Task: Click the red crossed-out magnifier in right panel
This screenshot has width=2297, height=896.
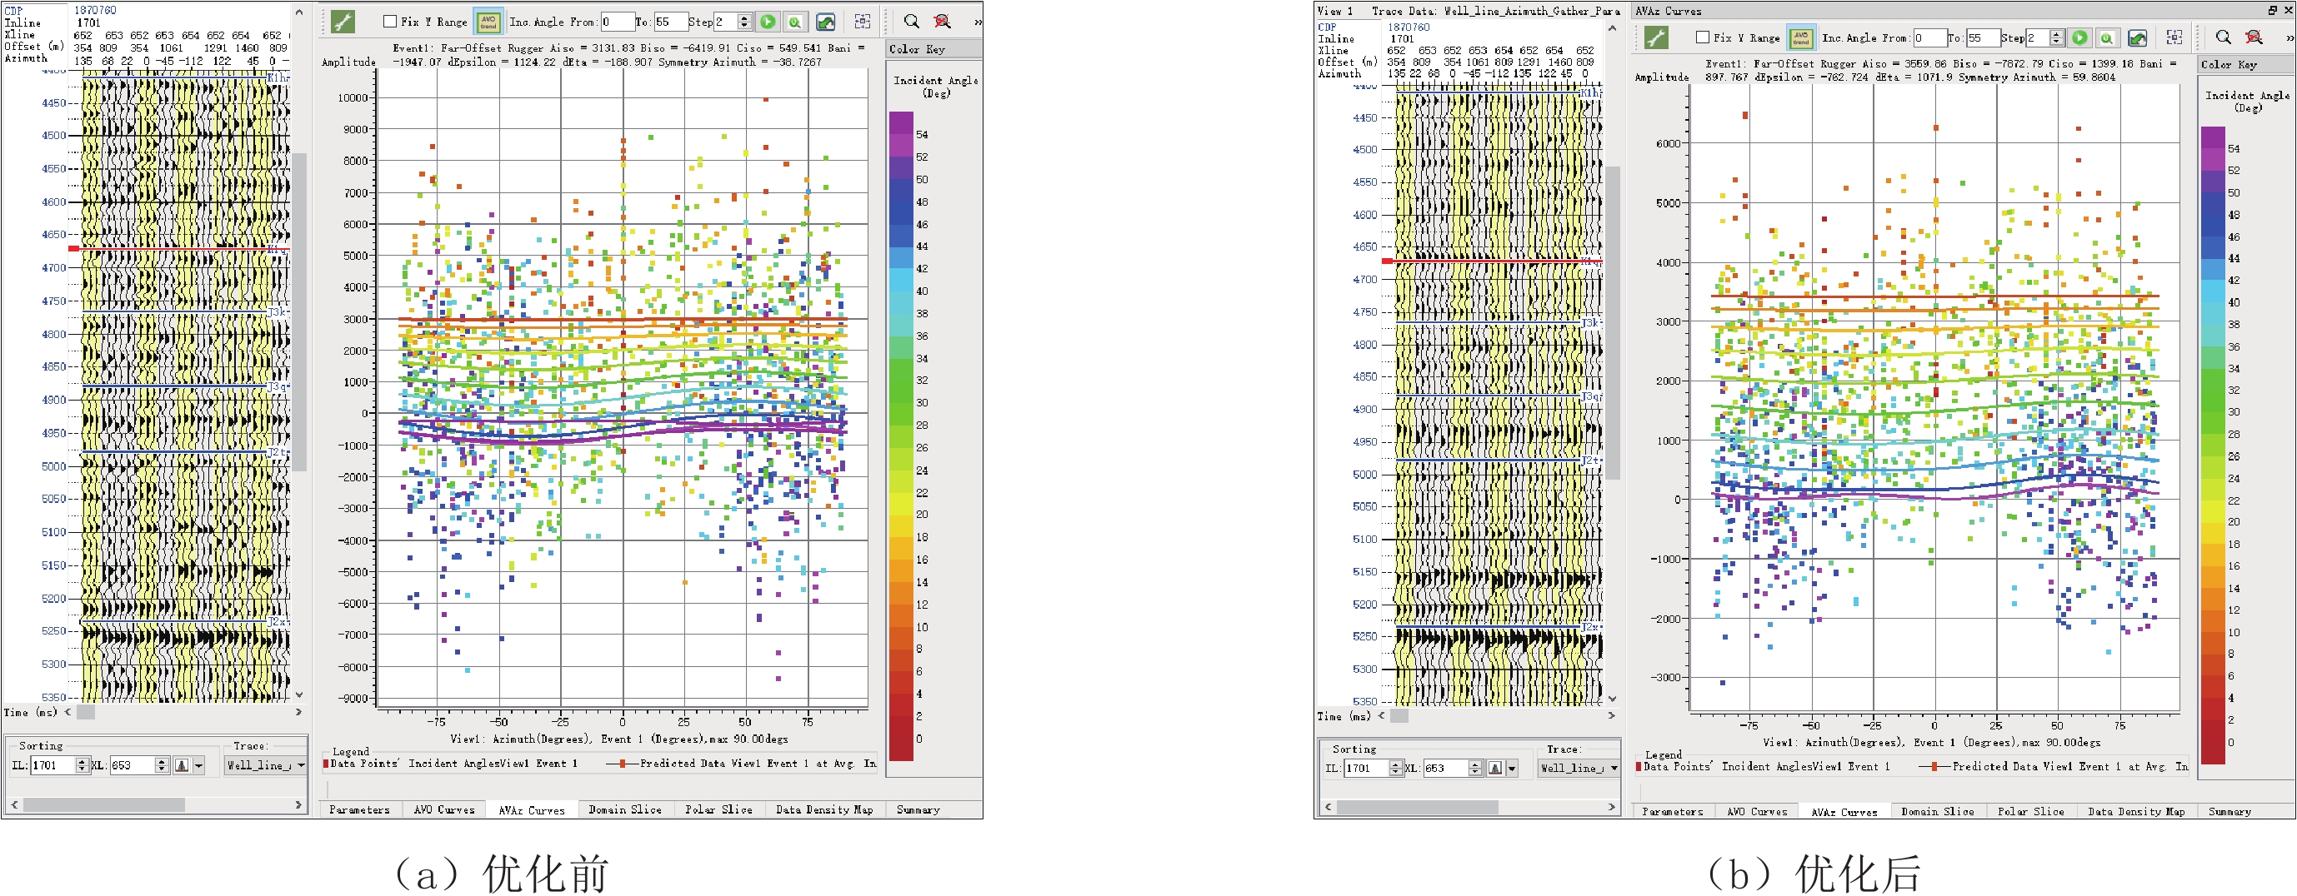Action: tap(2254, 37)
